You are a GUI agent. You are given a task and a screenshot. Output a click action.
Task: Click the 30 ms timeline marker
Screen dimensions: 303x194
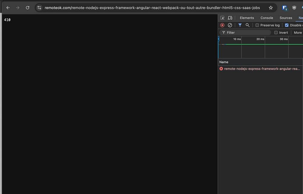[284, 39]
